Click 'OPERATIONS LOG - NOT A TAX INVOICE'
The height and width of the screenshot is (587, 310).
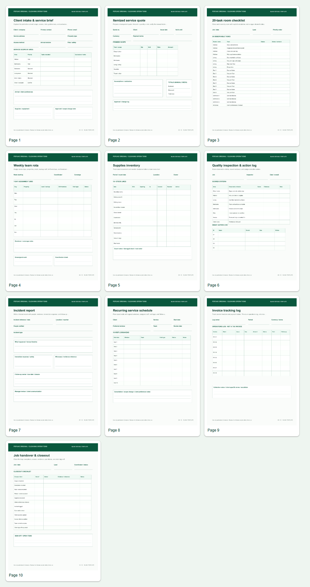pyautogui.click(x=227, y=326)
